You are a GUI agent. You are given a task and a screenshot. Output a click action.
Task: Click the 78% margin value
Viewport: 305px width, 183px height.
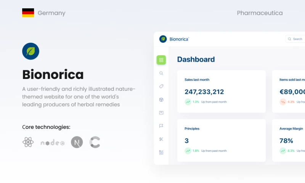pos(286,141)
